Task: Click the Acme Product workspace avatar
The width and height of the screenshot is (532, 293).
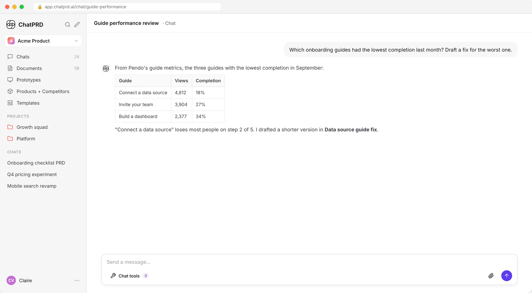Action: tap(11, 41)
